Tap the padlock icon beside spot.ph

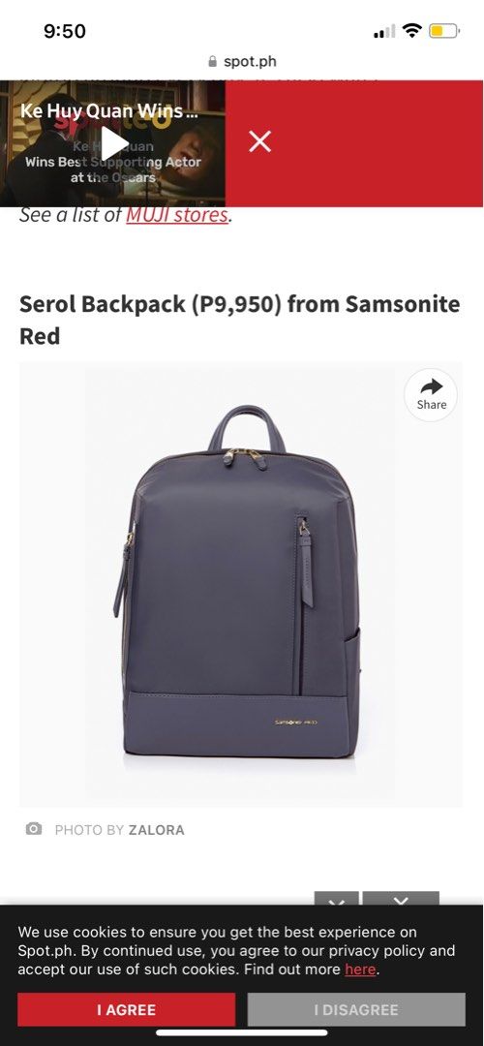[213, 61]
